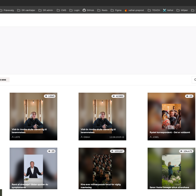Image resolution: width=196 pixels, height=196 pixels.
Task: Open the GitHub bookmark
Action: [x=88, y=10]
